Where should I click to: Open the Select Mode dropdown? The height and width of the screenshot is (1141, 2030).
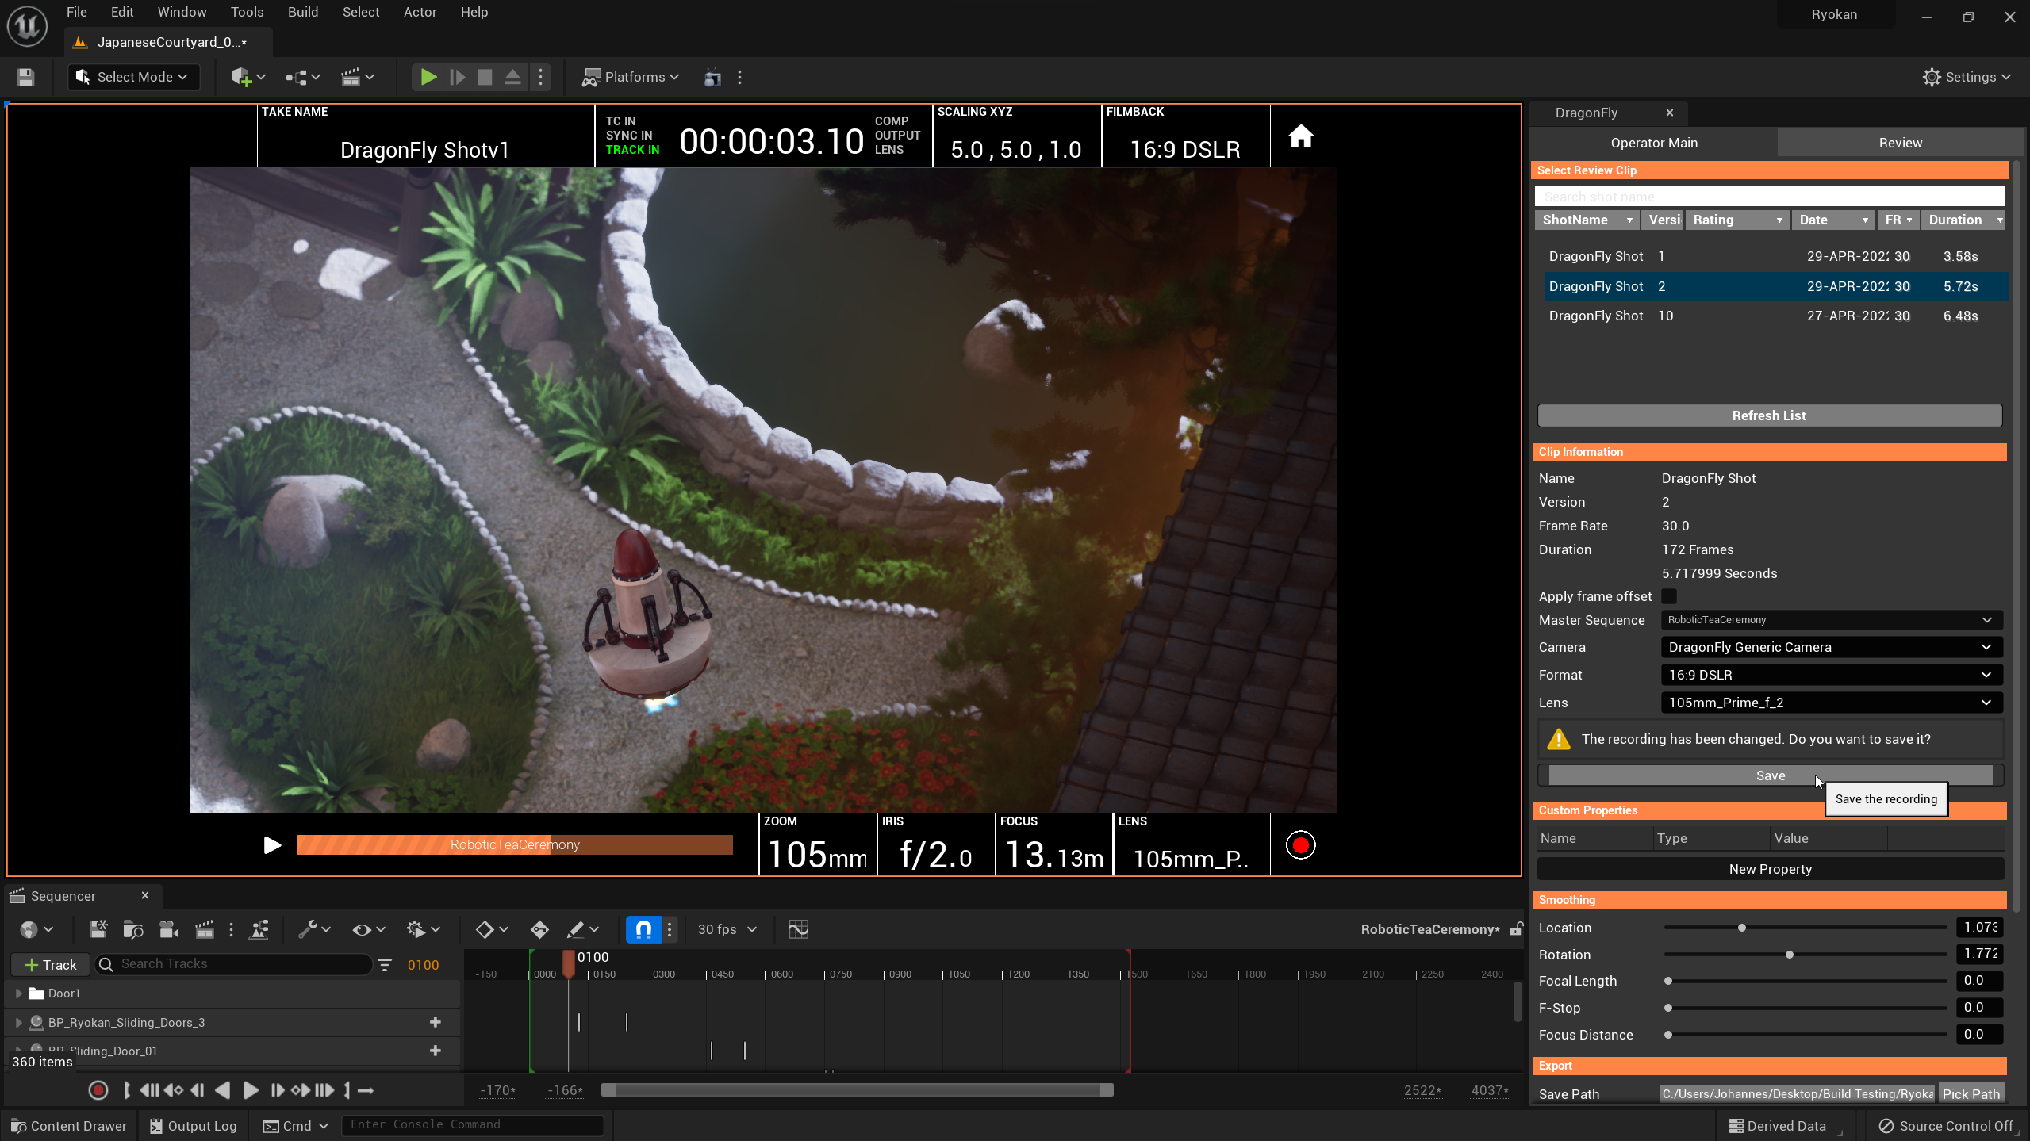(134, 77)
